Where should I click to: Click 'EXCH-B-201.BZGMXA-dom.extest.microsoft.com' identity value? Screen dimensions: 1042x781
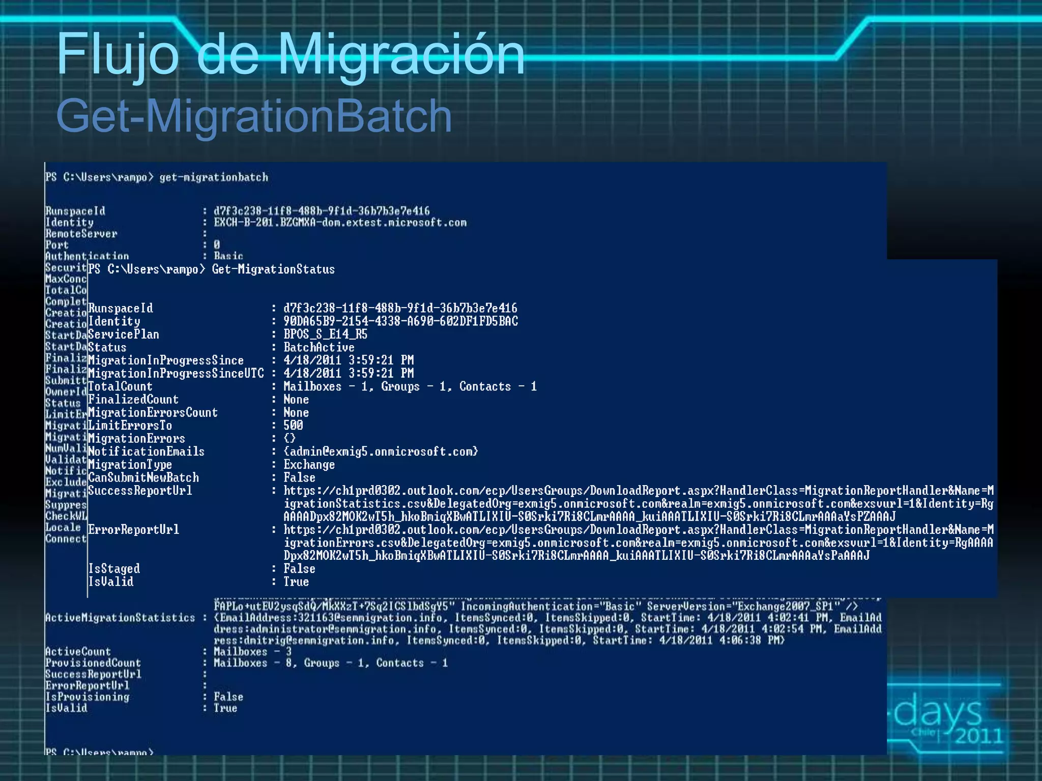[340, 223]
